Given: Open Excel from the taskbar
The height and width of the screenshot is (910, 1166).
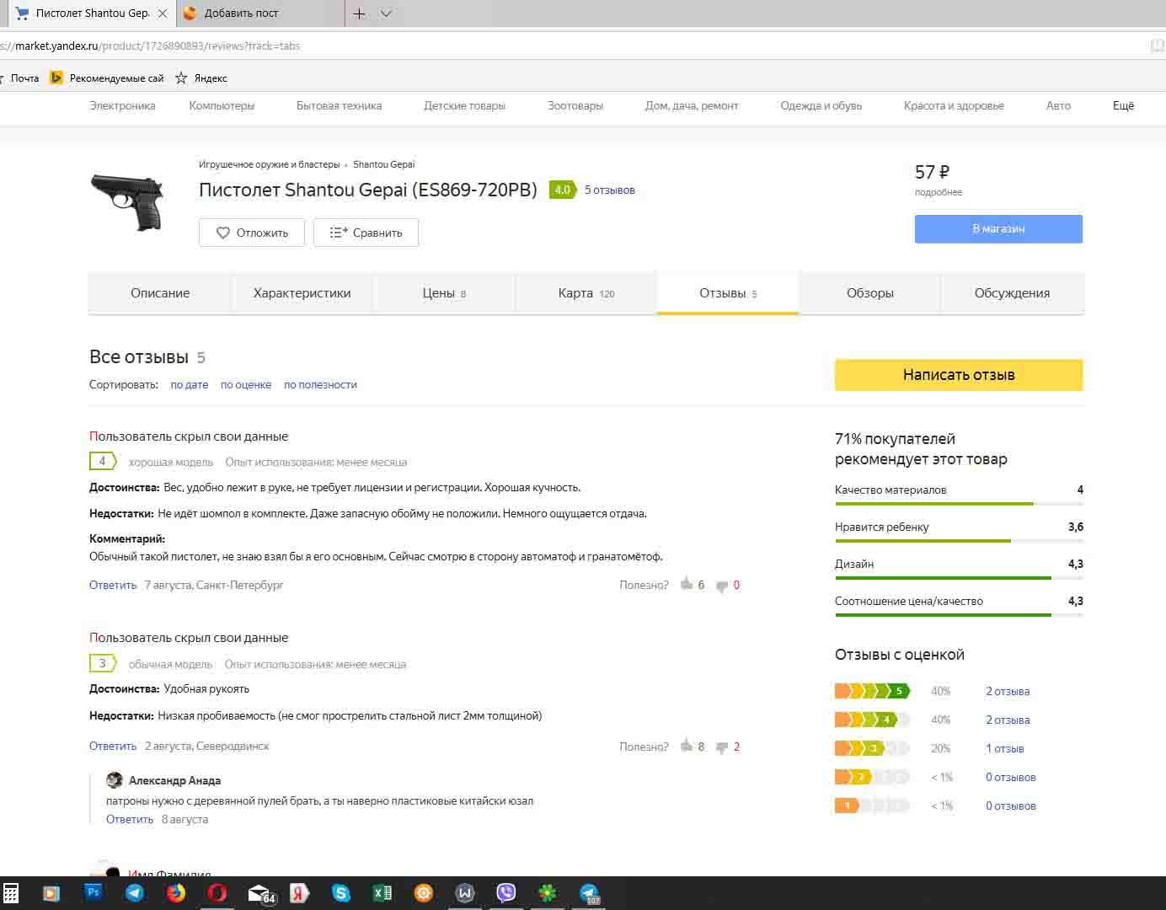Looking at the screenshot, I should click(382, 893).
